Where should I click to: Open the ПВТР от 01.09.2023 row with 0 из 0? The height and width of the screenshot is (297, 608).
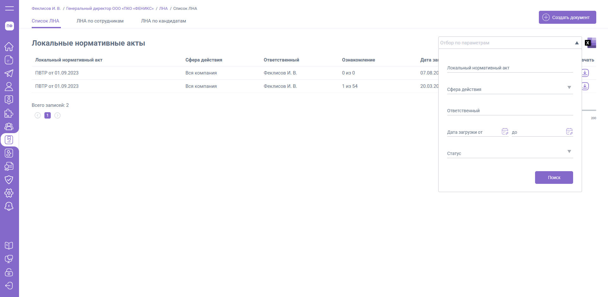click(57, 73)
